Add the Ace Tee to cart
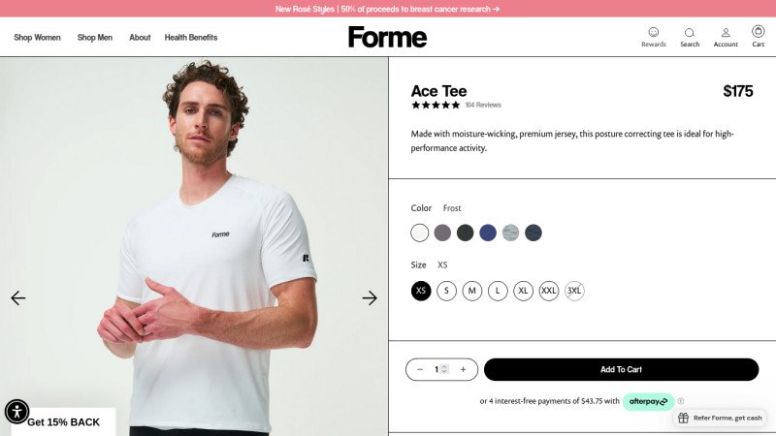 point(621,369)
